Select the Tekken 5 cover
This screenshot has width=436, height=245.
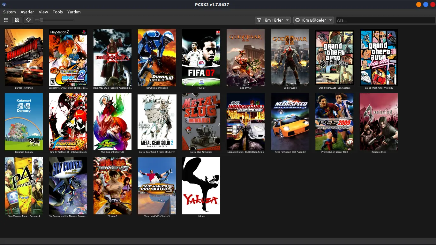tap(112, 186)
